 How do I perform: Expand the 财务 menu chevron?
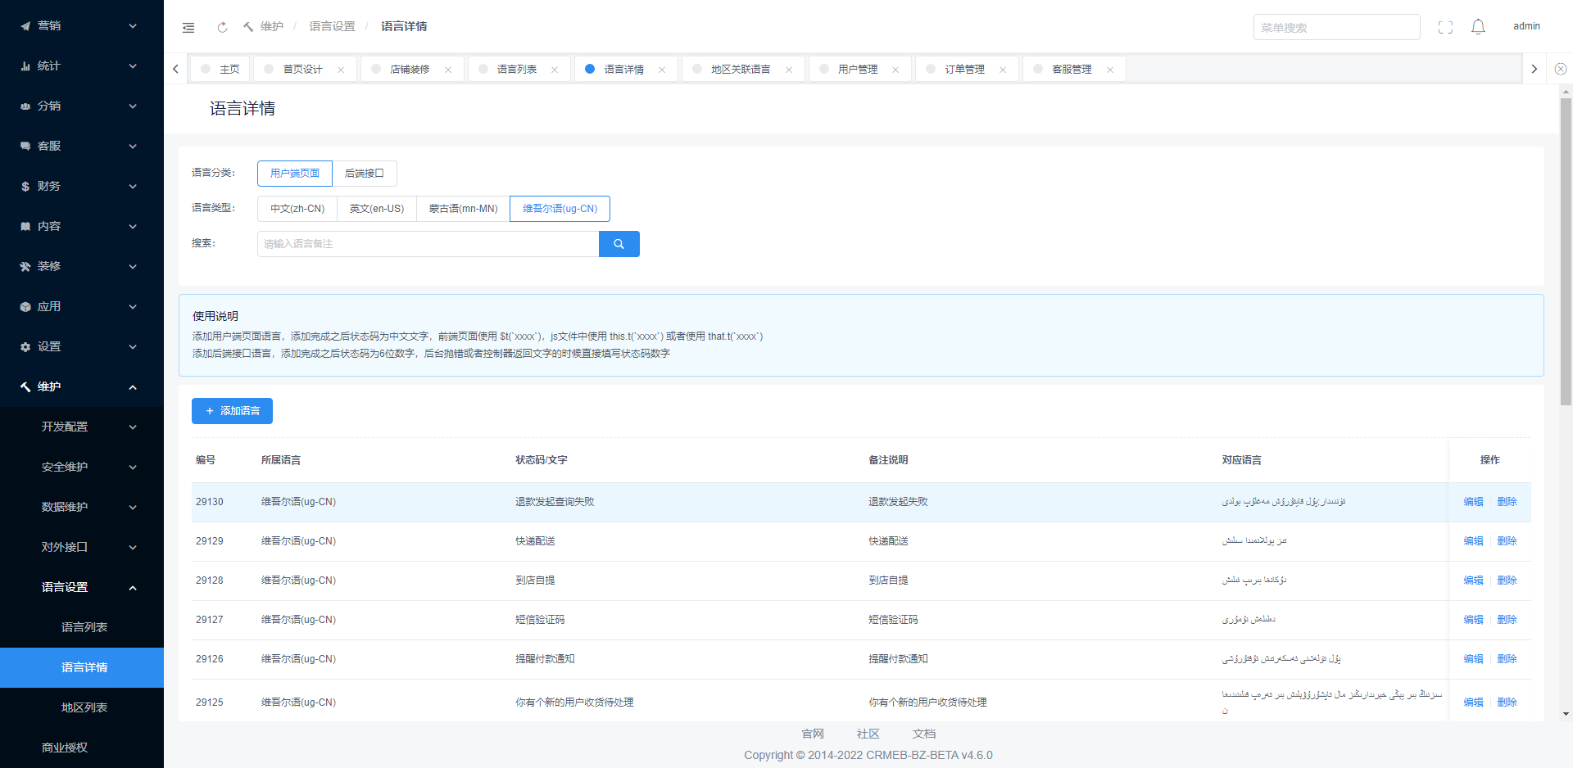pyautogui.click(x=133, y=187)
